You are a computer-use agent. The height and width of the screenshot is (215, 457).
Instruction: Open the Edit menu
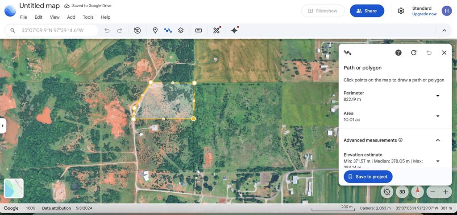click(x=38, y=17)
